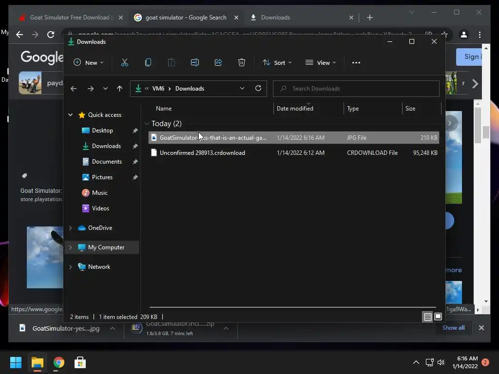
Task: Expand the Network tree node
Action: click(x=70, y=267)
